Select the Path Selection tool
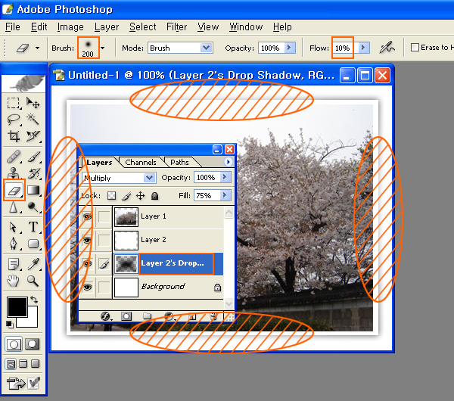 [14, 227]
